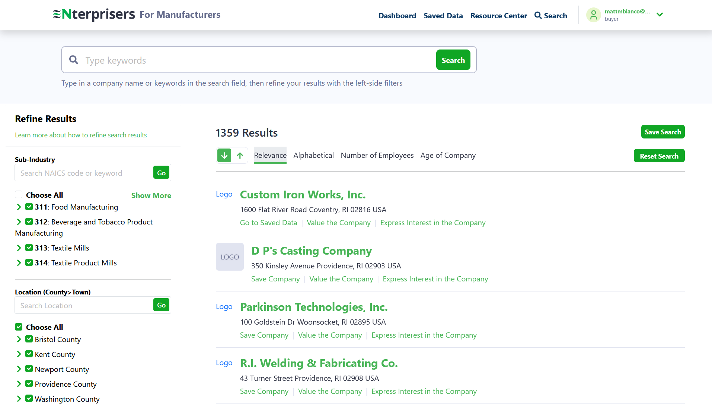Image resolution: width=712 pixels, height=405 pixels.
Task: Focus the Type keywords search field
Action: point(257,60)
